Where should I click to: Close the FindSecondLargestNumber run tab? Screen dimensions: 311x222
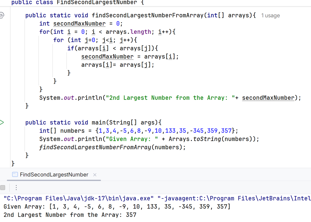95,175
